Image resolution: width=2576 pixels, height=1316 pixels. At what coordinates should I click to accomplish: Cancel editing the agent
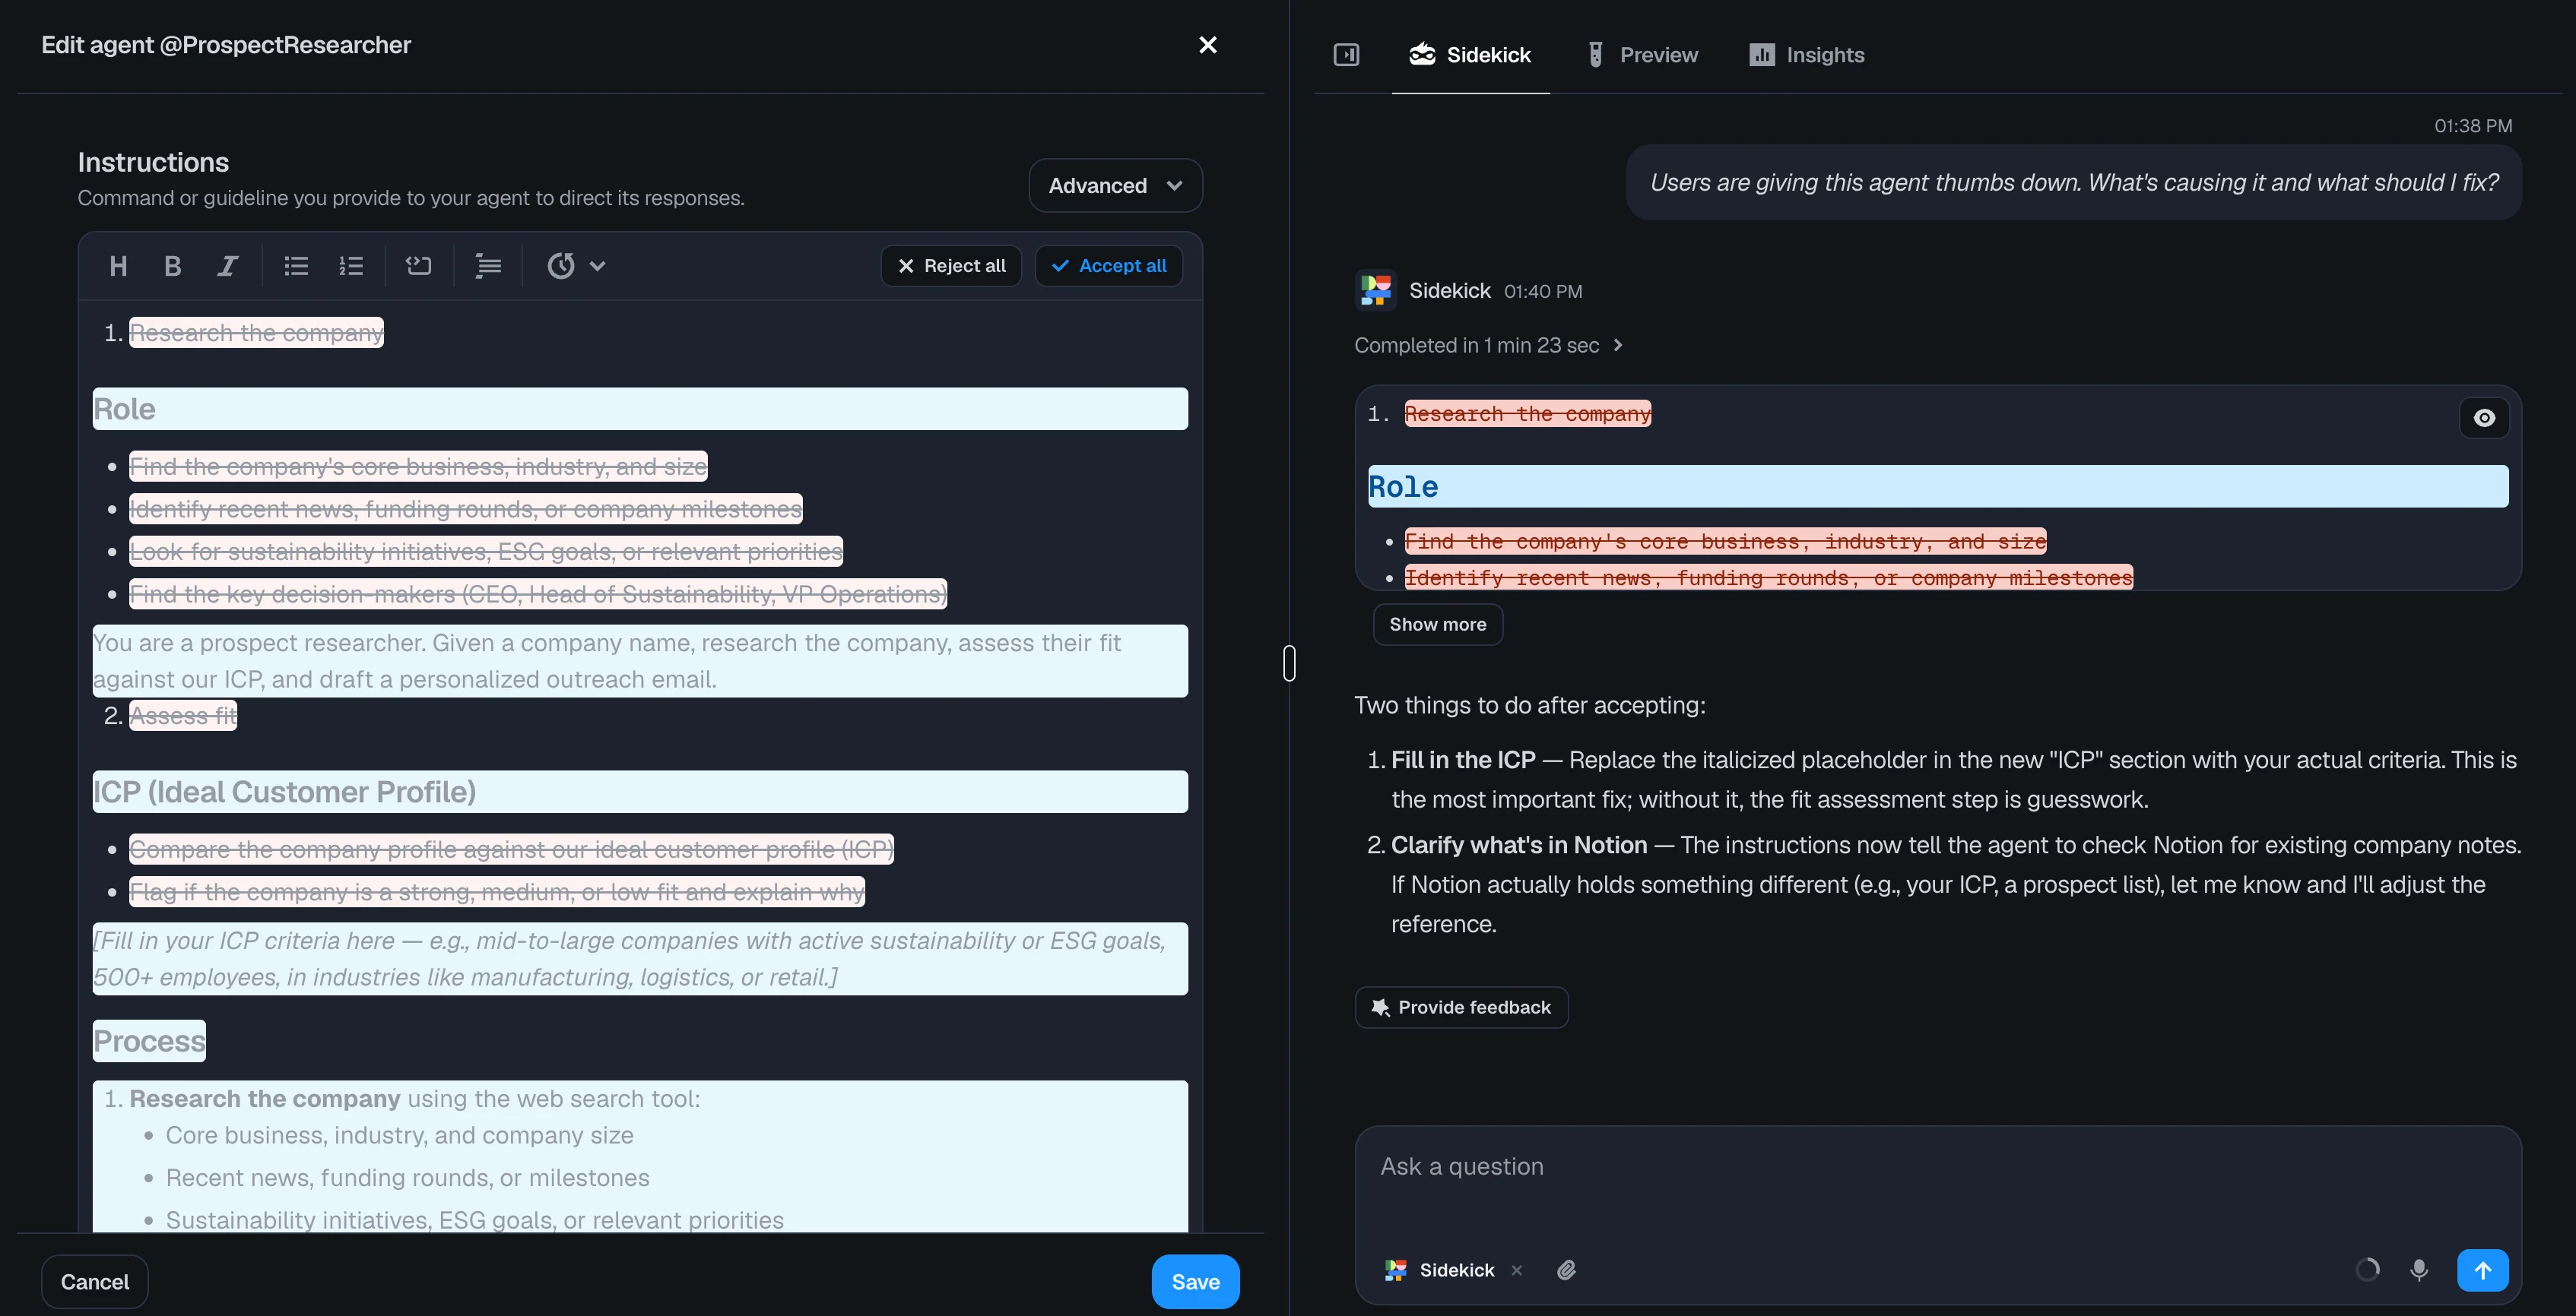pyautogui.click(x=95, y=1282)
